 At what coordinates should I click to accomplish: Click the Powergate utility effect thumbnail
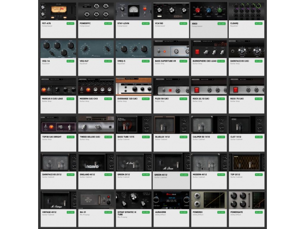(x=247, y=200)
